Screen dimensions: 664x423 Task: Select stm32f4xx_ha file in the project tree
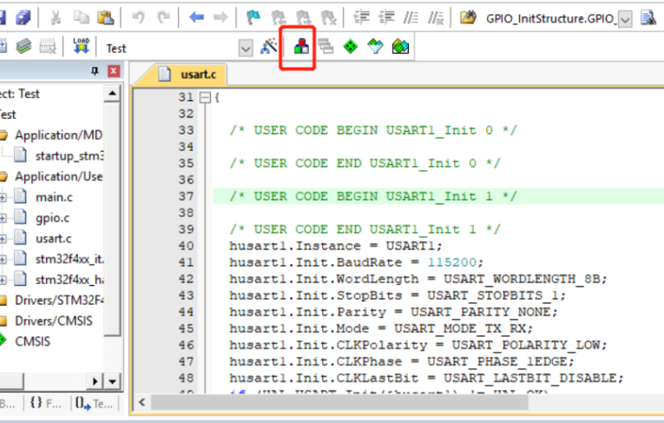tap(69, 280)
